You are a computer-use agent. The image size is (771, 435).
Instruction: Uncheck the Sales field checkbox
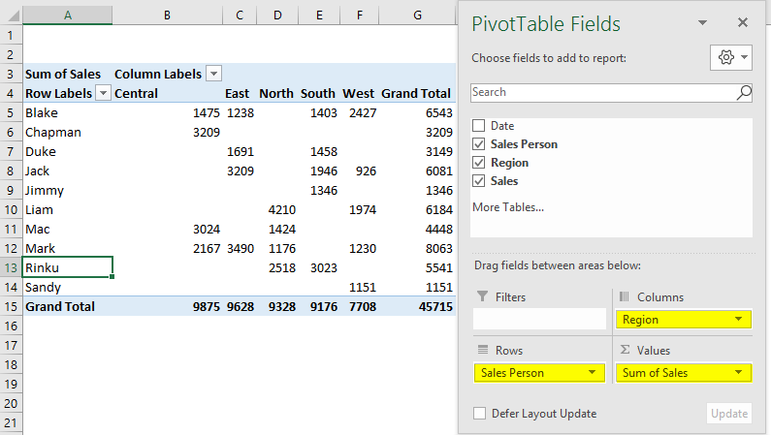pyautogui.click(x=478, y=180)
